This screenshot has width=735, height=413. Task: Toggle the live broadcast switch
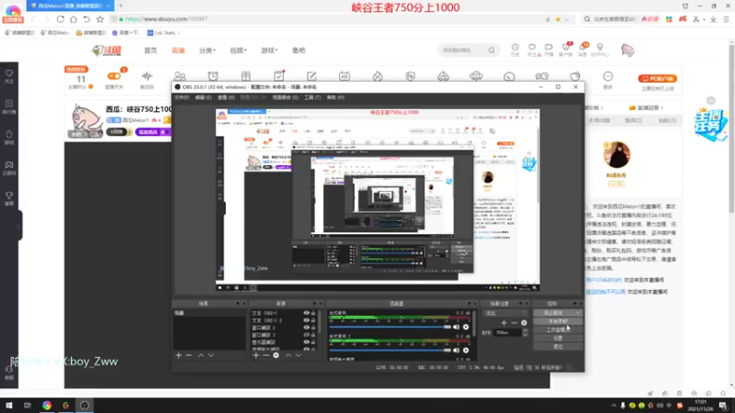[x=114, y=76]
